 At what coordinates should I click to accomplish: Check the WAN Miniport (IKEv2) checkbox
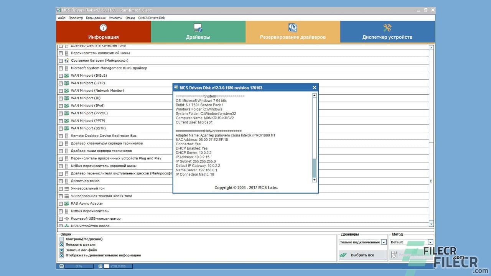(61, 76)
